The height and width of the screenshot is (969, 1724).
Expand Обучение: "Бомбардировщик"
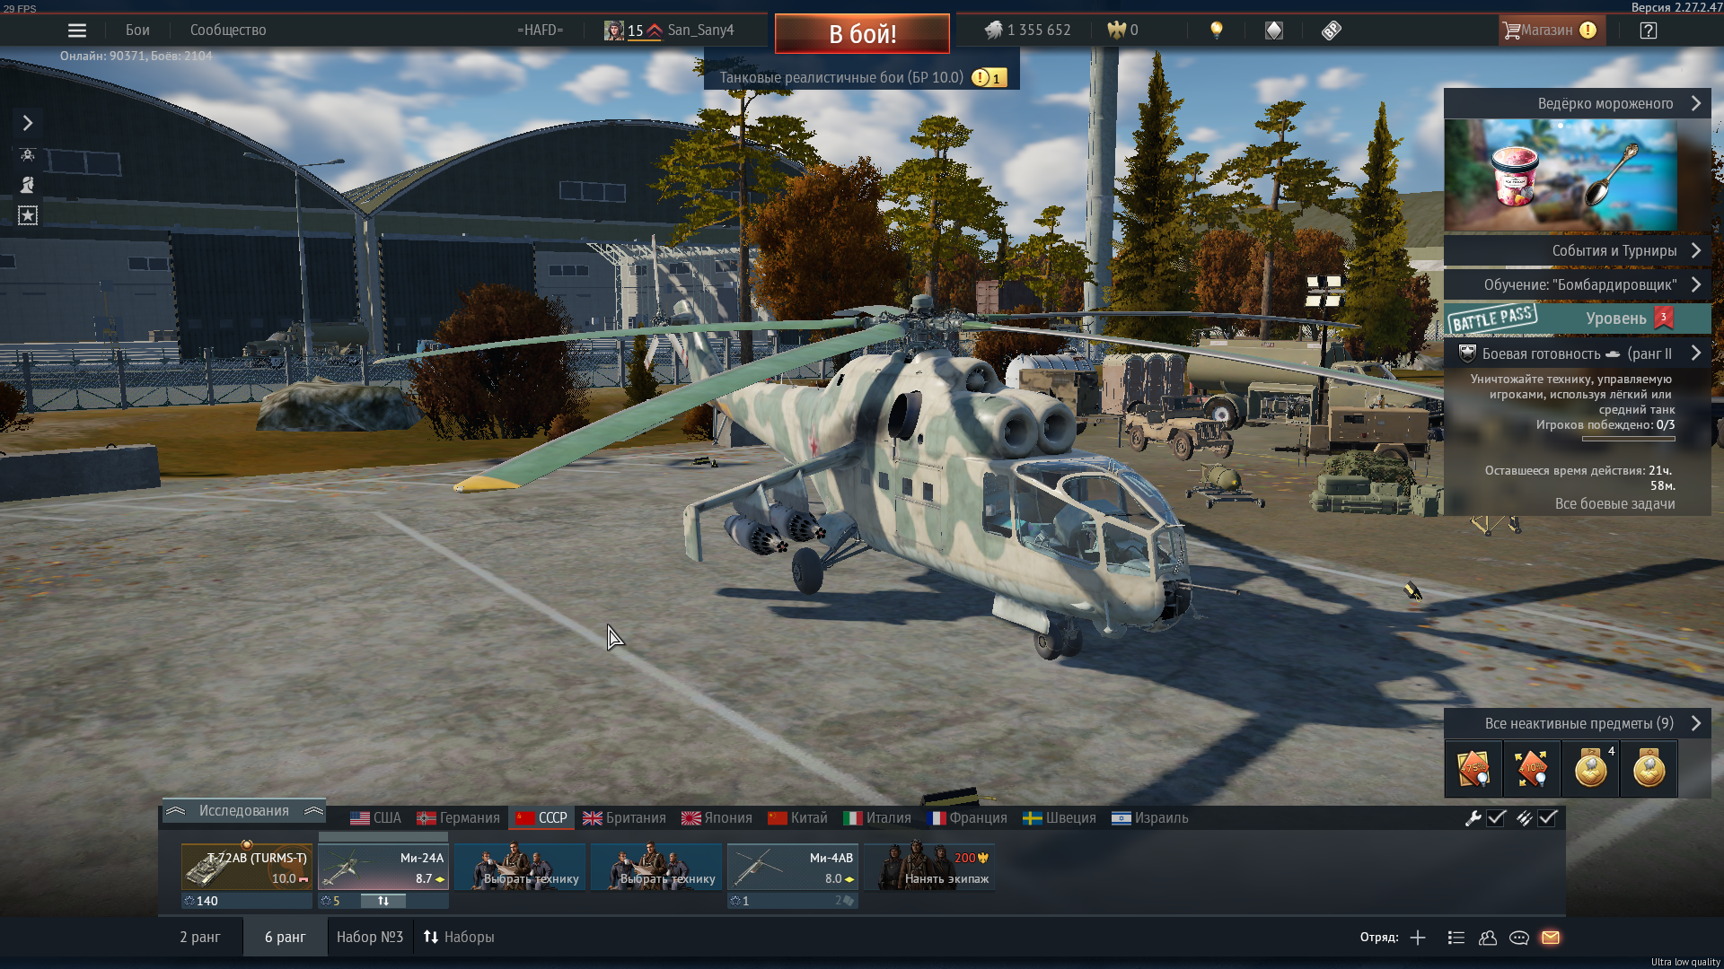point(1578,285)
